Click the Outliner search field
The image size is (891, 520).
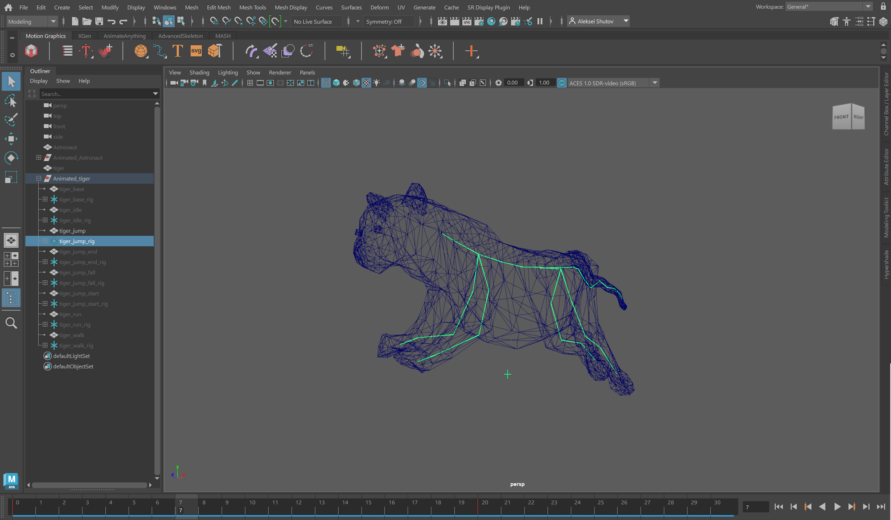95,94
